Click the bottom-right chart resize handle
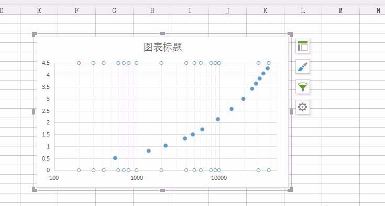This screenshot has width=385, height=206. coord(290,189)
